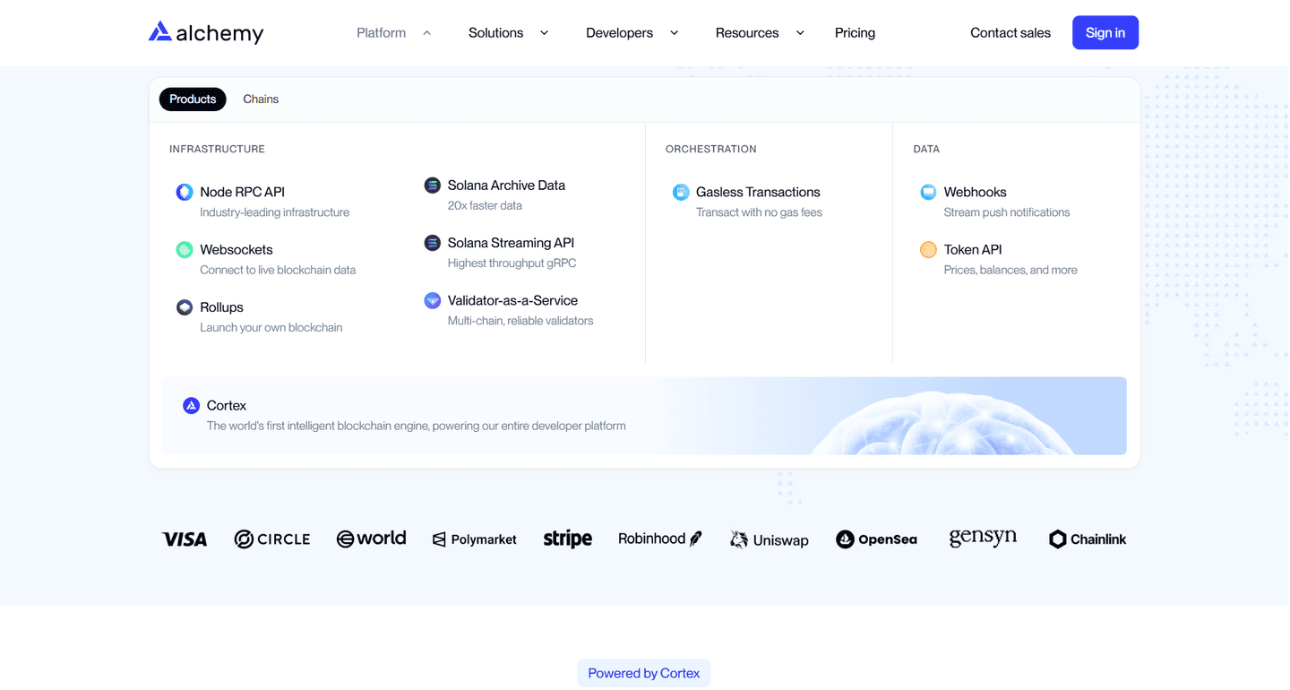Image resolution: width=1290 pixels, height=690 pixels.
Task: Open the Developers nav menu
Action: (620, 33)
